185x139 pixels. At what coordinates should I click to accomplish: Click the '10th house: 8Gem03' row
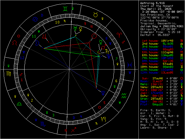point(162,67)
